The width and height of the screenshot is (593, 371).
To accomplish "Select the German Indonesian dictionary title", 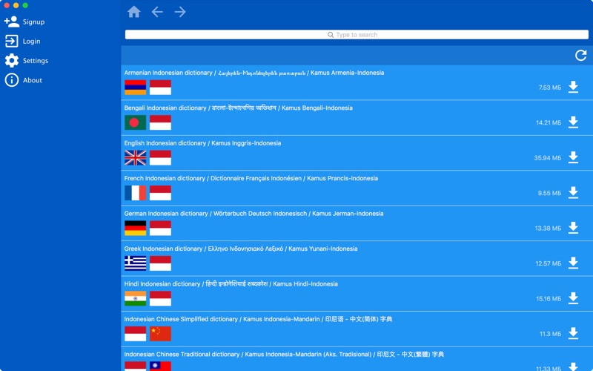I will point(254,214).
